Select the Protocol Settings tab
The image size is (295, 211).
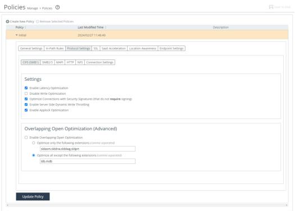click(x=79, y=48)
